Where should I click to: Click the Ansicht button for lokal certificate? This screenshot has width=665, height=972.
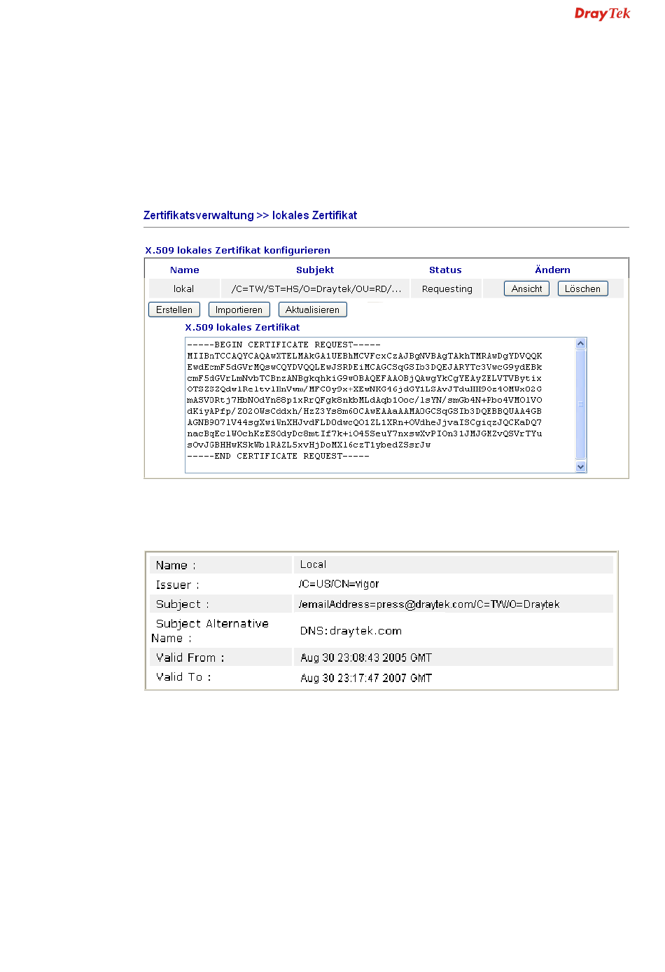[x=526, y=289]
